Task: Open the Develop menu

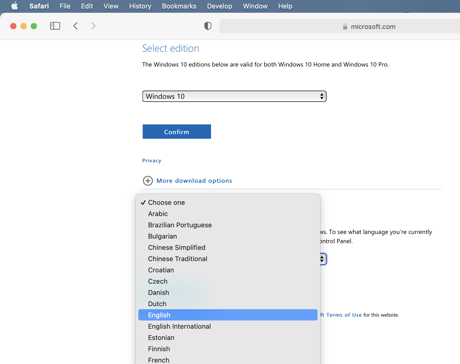Action: [219, 6]
